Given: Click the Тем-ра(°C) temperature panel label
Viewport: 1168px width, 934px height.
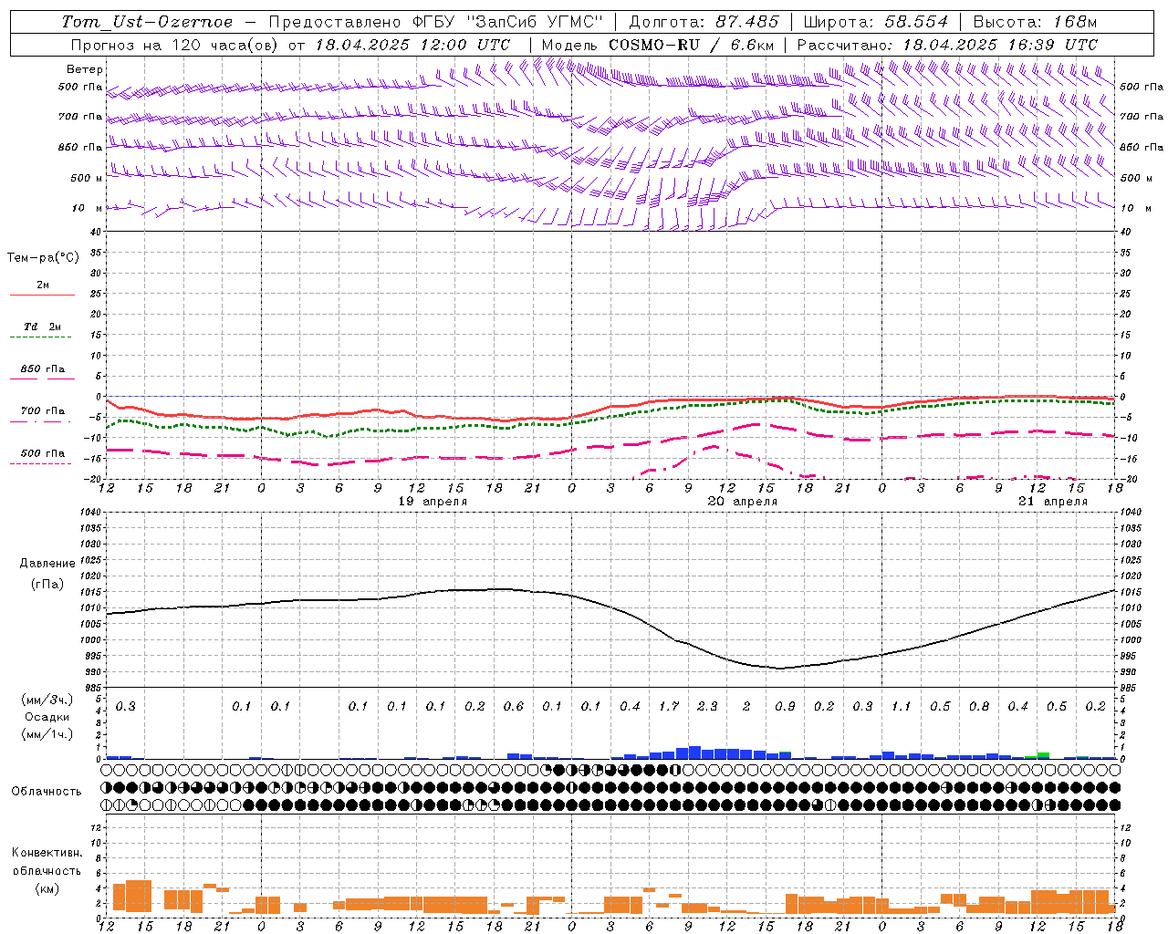Looking at the screenshot, I should tap(43, 258).
